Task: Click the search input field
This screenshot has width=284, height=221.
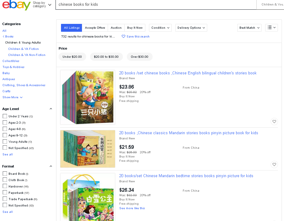Action: tap(155, 5)
